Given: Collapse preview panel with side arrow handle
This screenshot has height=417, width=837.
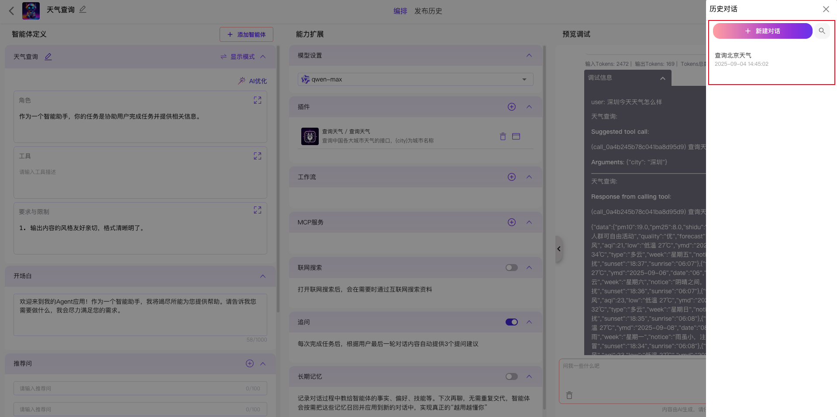Looking at the screenshot, I should tap(559, 249).
